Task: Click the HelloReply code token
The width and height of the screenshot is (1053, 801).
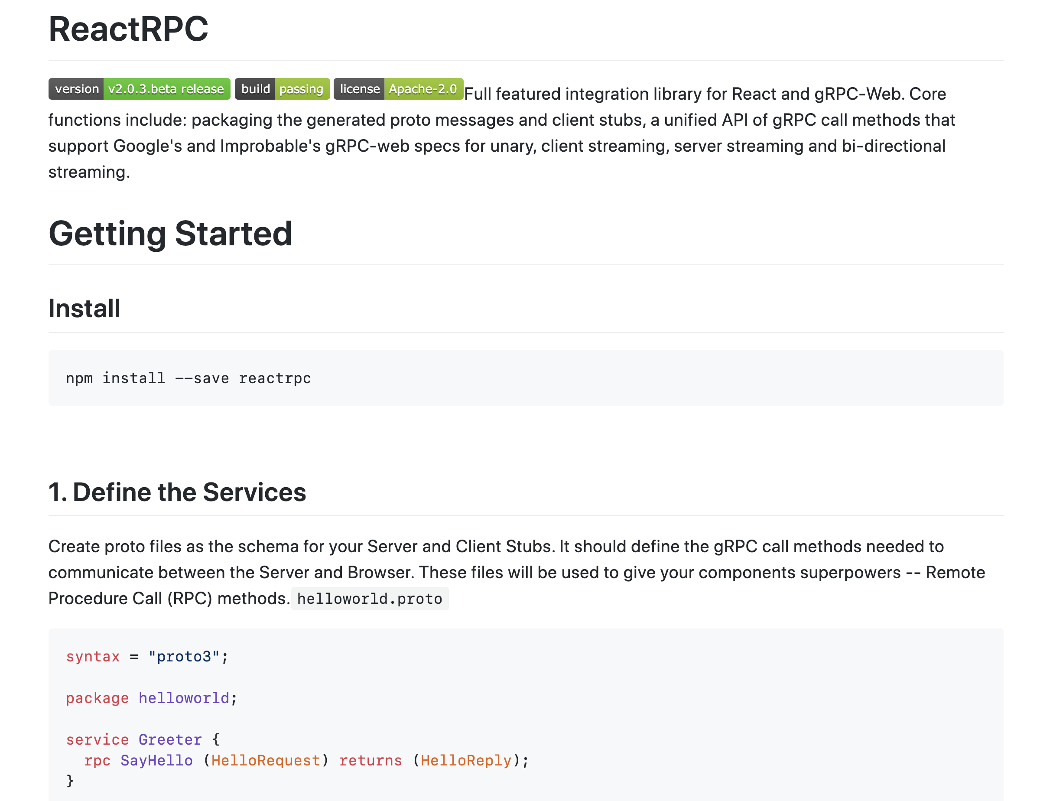Action: click(466, 760)
